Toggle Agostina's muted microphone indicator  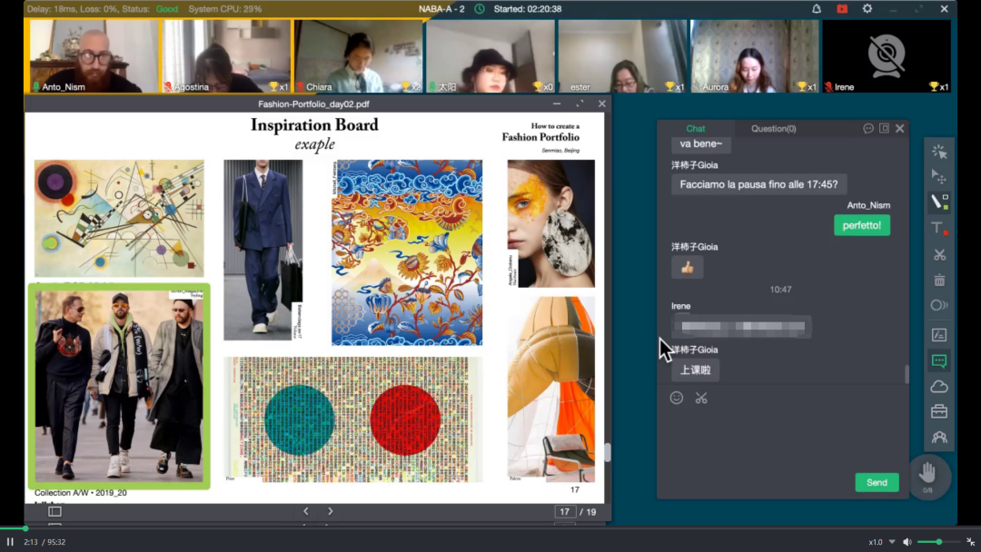(x=168, y=87)
